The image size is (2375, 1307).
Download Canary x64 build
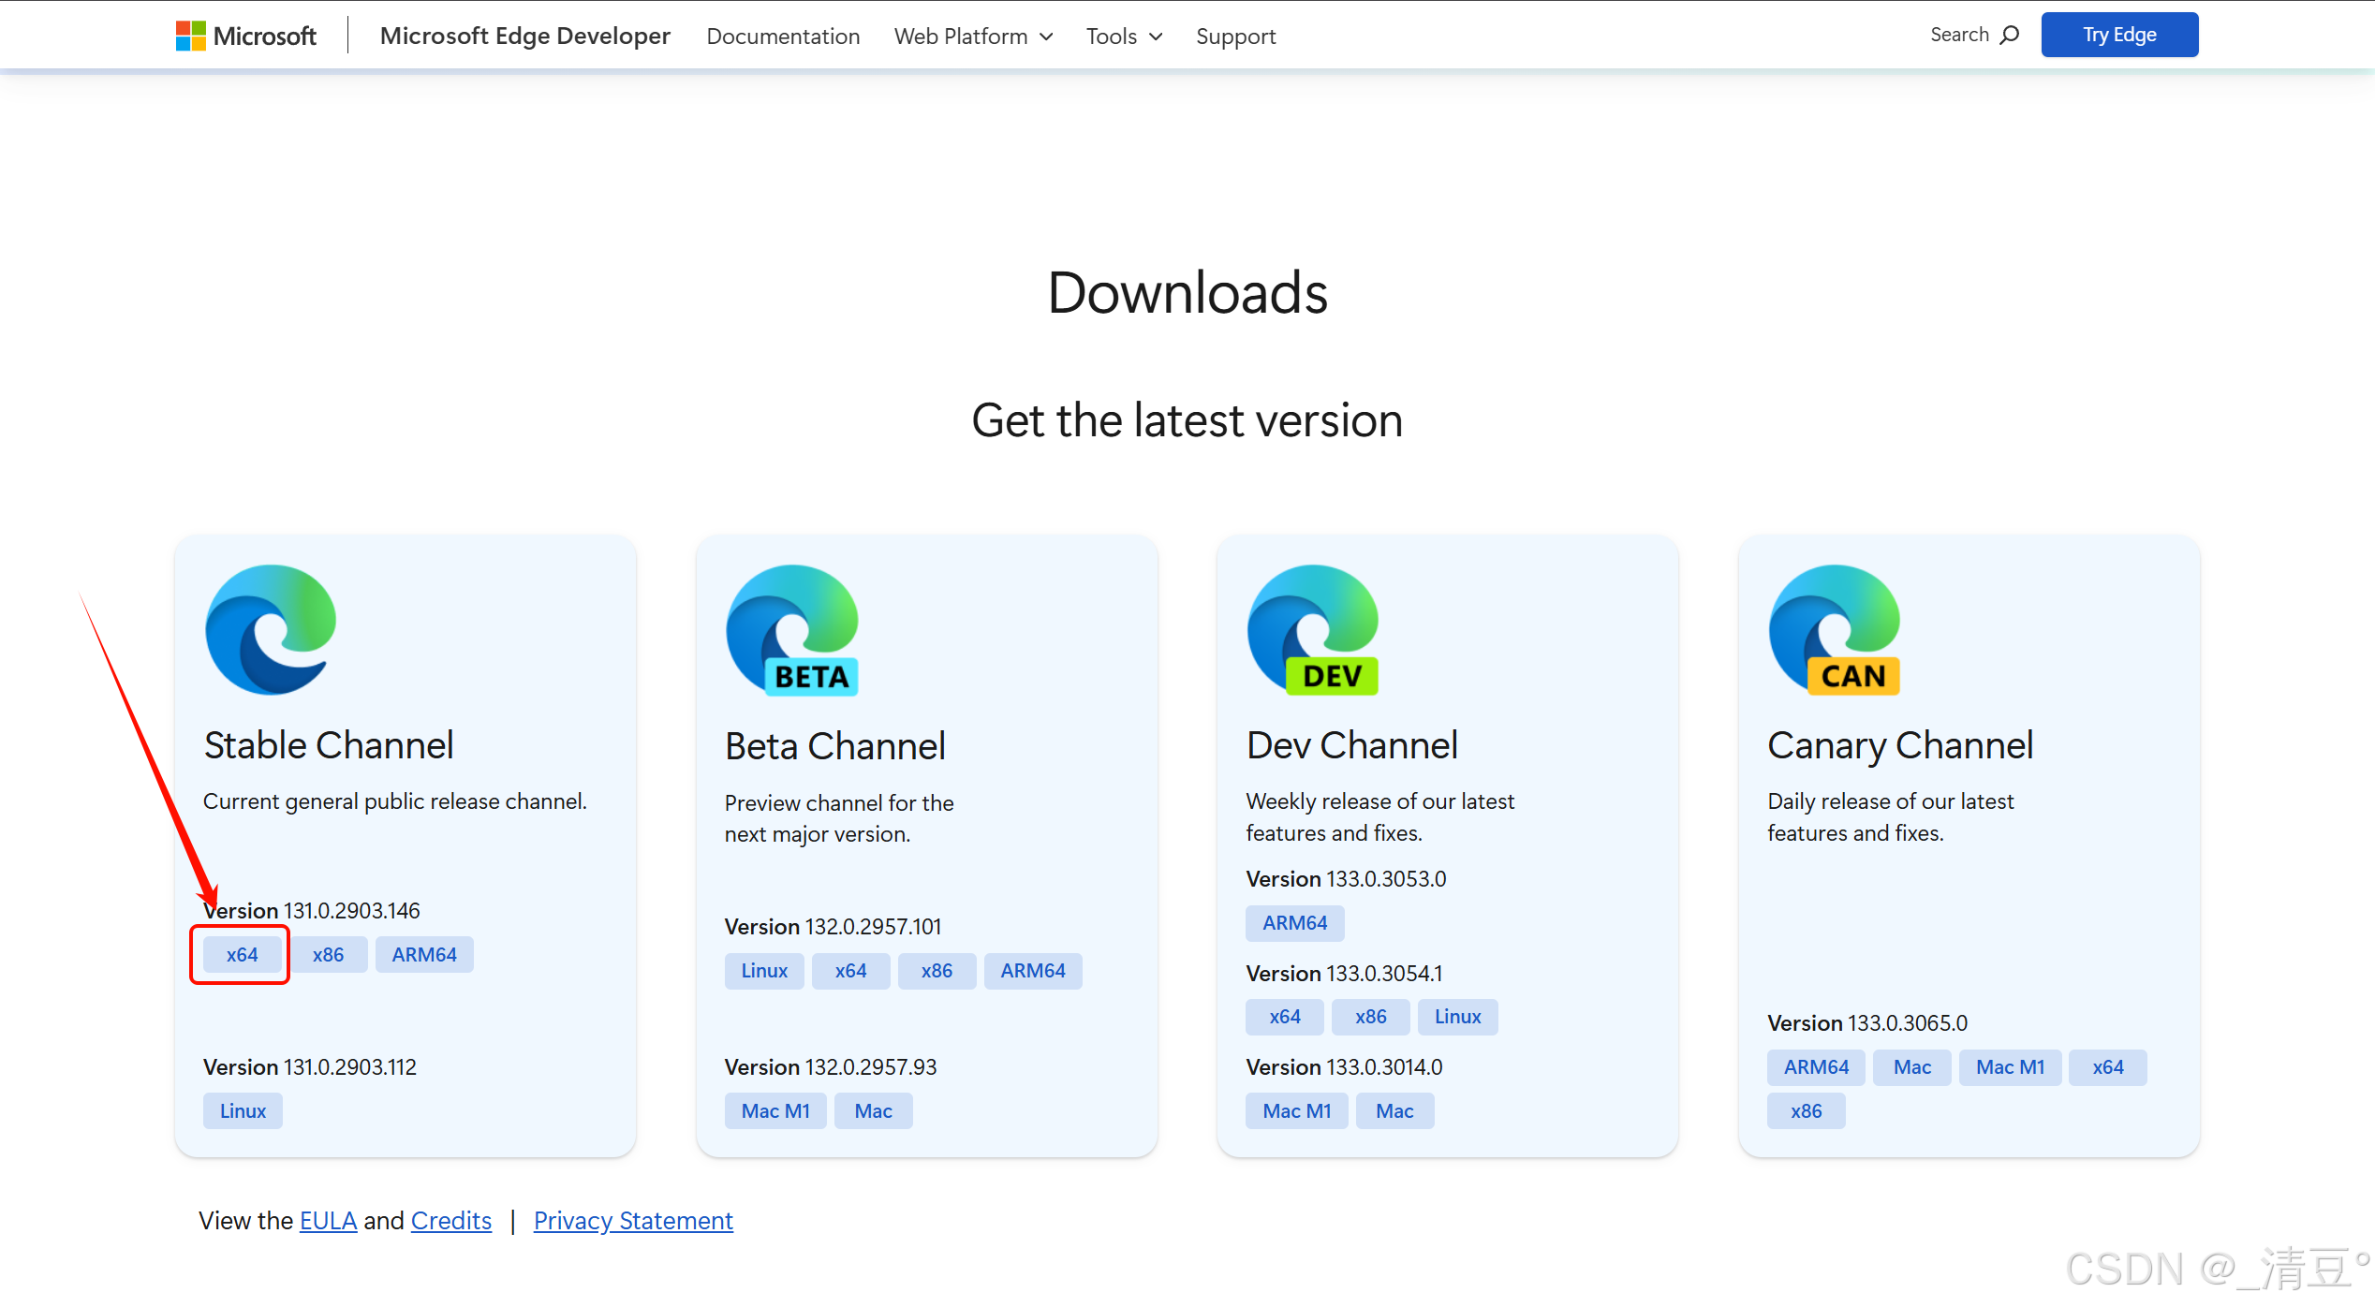tap(2108, 1067)
